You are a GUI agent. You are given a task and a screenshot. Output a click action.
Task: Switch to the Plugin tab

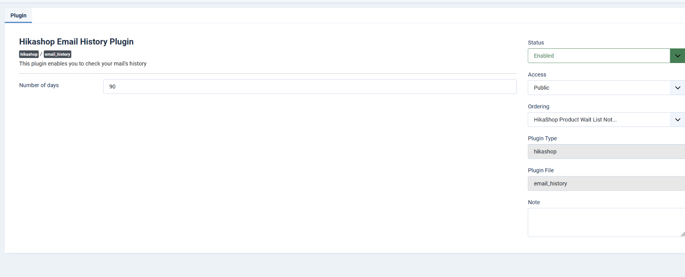coord(18,15)
